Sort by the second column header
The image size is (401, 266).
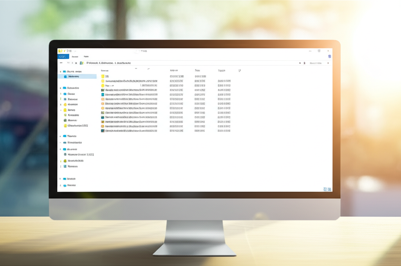click(174, 70)
